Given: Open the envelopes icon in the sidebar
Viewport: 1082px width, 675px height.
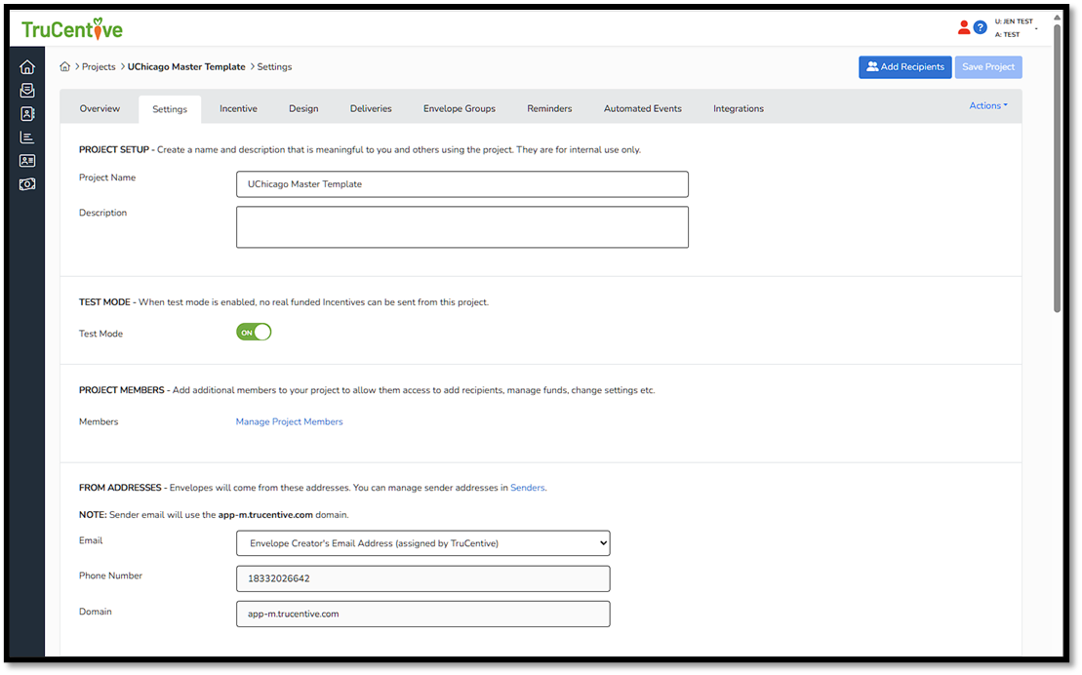Looking at the screenshot, I should [27, 91].
